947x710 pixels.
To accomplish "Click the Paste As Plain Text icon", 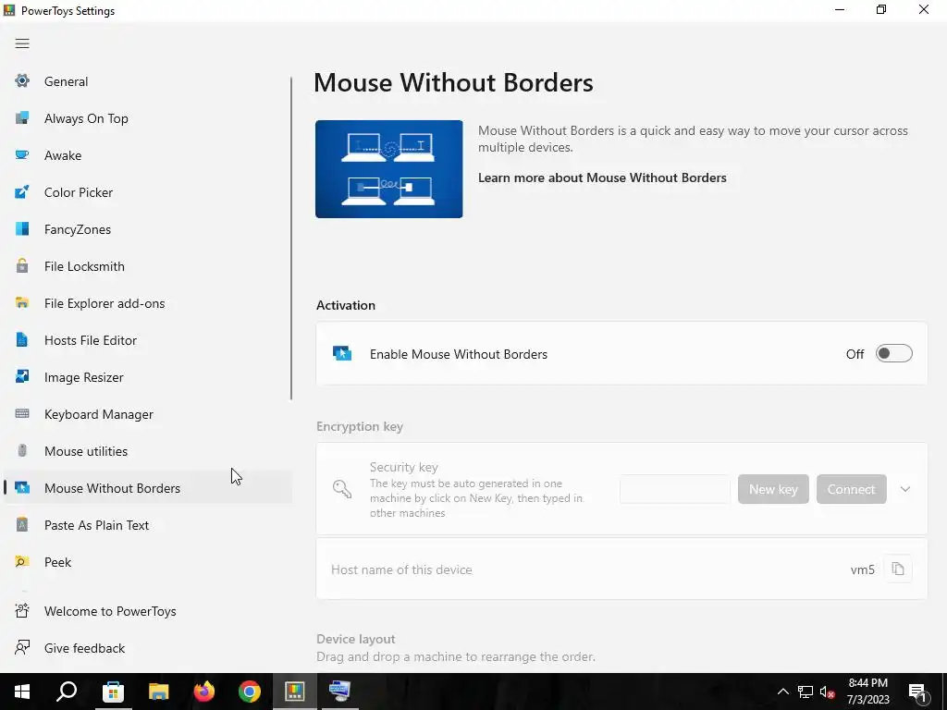I will click(x=22, y=525).
